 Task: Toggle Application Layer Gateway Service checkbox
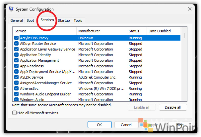(16, 49)
